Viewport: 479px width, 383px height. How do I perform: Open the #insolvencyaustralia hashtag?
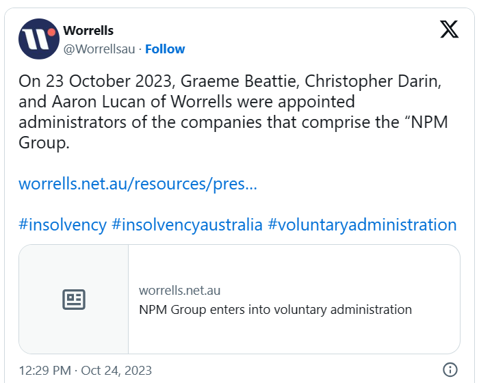tap(187, 224)
